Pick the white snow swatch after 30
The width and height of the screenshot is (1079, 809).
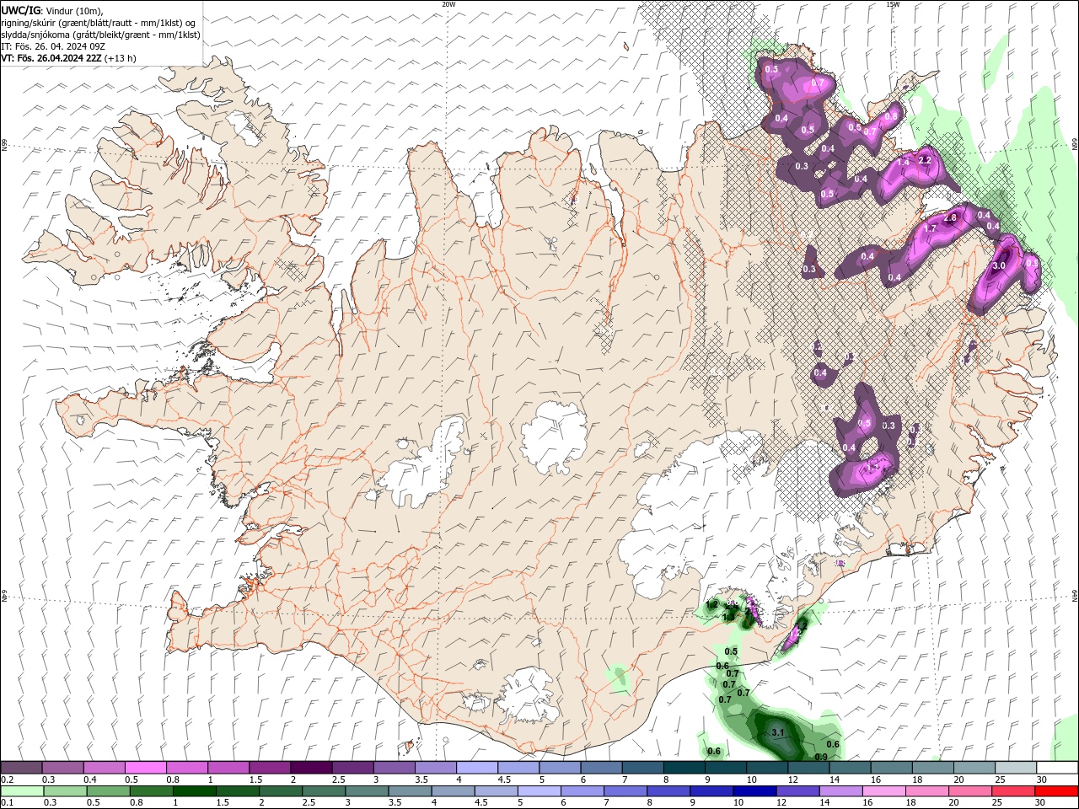pyautogui.click(x=1056, y=768)
